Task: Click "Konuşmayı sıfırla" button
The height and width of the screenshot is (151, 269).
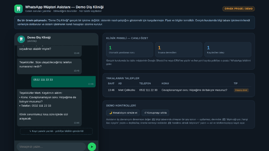Action: coord(155,113)
